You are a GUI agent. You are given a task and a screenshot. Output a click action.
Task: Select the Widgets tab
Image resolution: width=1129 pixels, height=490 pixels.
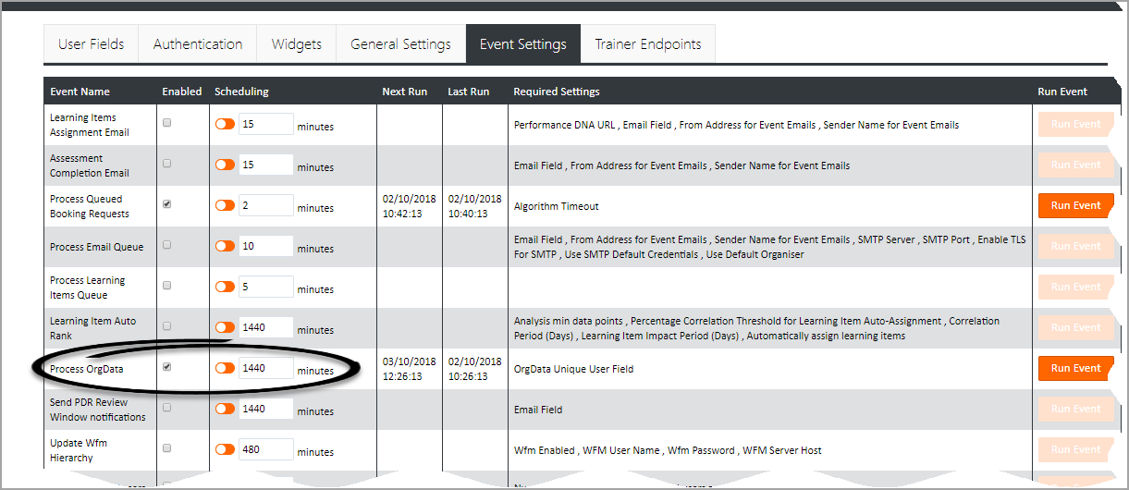[297, 44]
